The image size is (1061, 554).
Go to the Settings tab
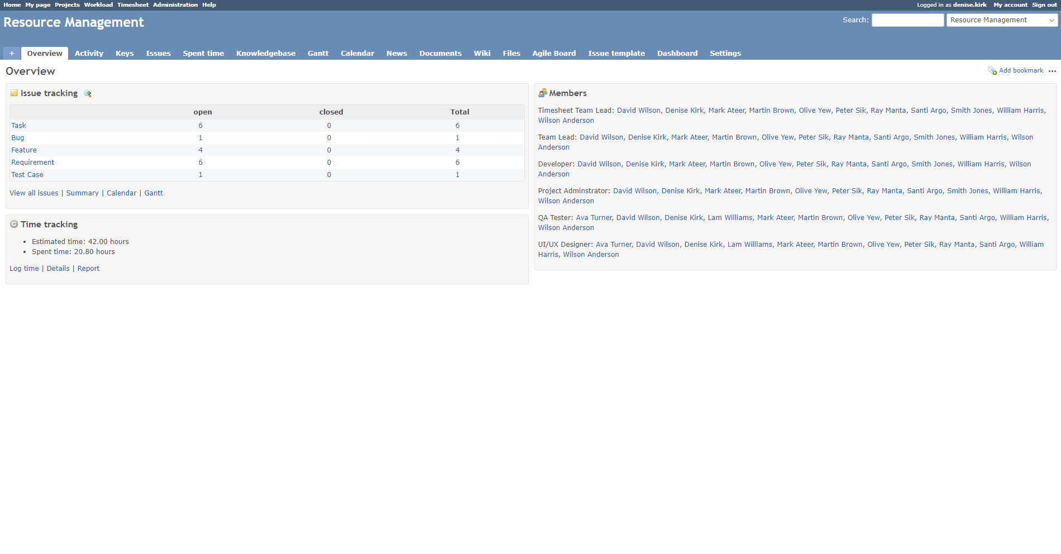(x=725, y=54)
